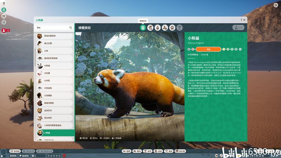Click the disabled second button beside 動物園
This screenshot has height=158, width=281.
coord(28,151)
